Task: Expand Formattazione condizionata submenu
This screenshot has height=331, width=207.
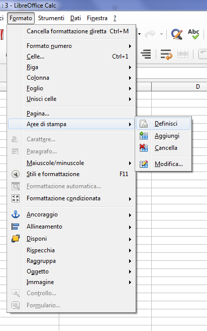Action: click(x=71, y=198)
